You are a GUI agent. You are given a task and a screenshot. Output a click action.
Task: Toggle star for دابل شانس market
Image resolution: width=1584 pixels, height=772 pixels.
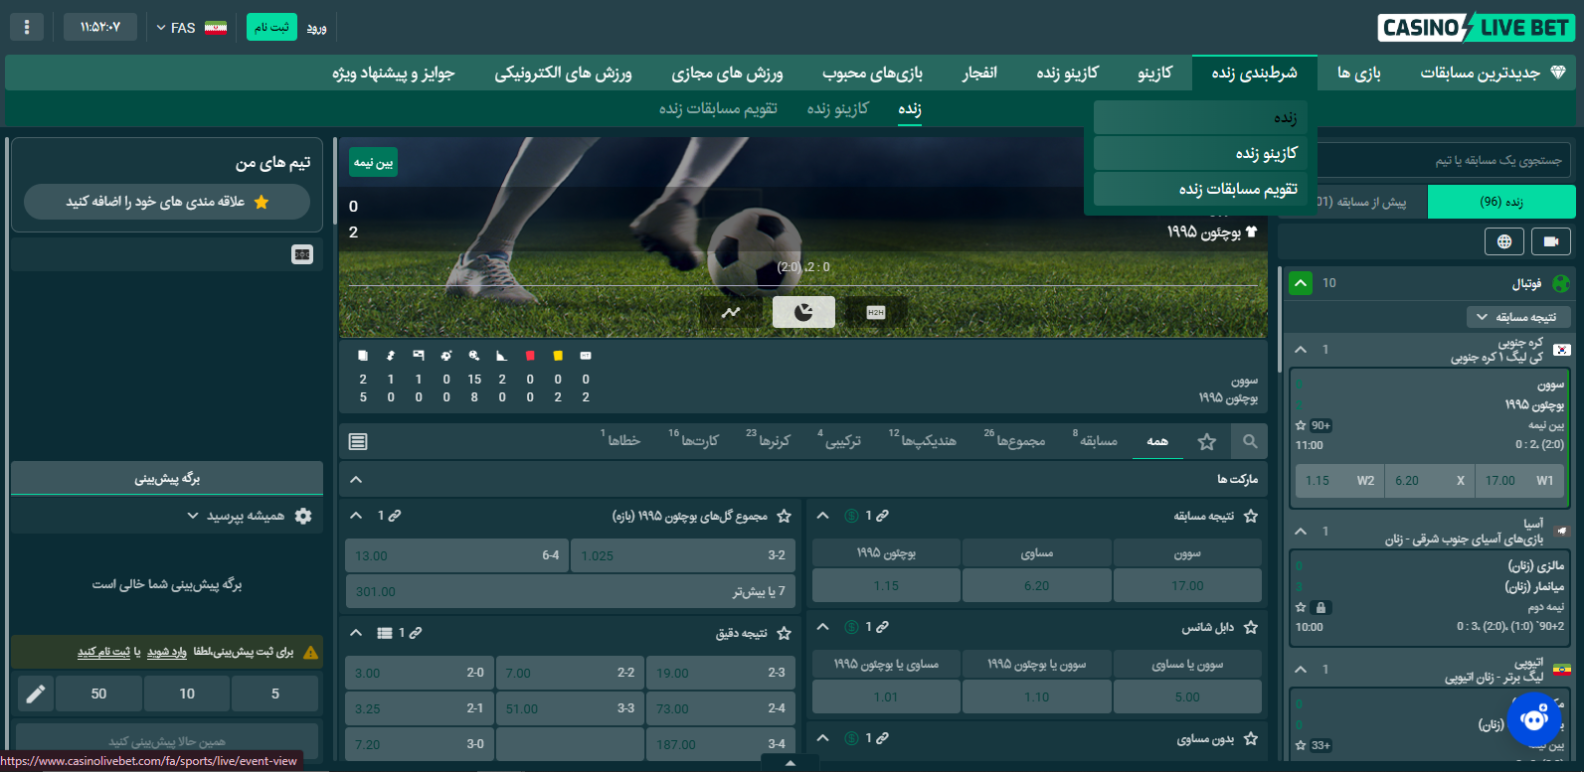(x=1251, y=627)
